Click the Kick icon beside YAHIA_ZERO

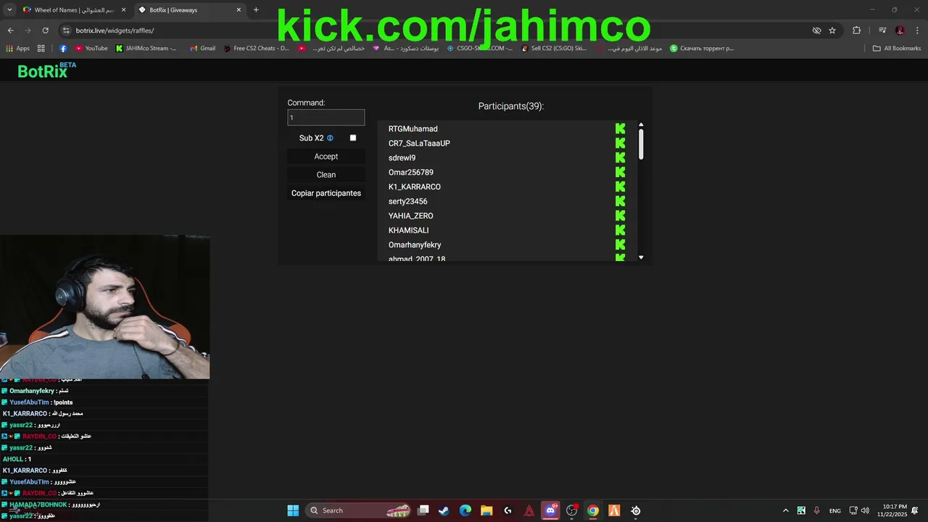tap(620, 215)
